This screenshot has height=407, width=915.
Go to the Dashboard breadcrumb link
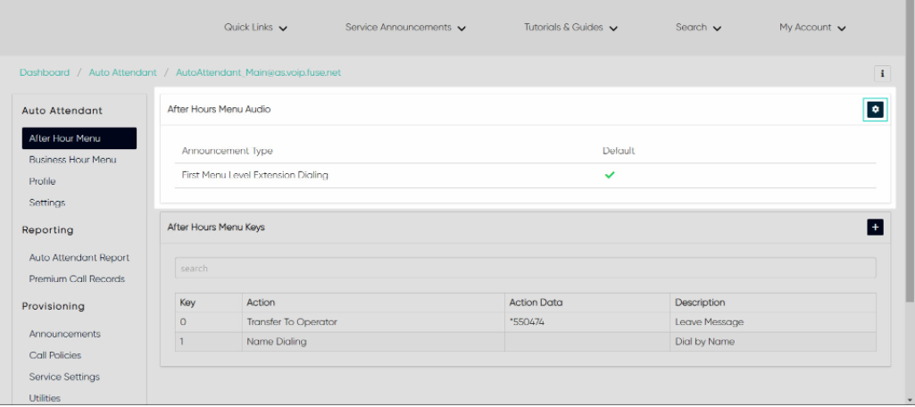click(x=45, y=73)
